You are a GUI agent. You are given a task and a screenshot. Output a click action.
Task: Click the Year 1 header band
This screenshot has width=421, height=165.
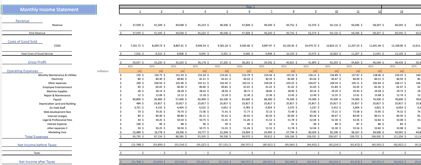pos(250,6)
